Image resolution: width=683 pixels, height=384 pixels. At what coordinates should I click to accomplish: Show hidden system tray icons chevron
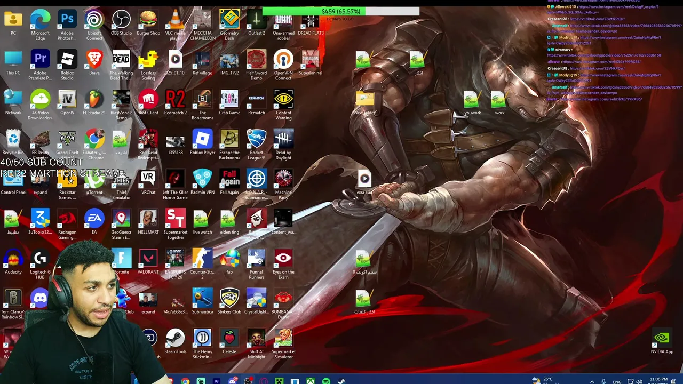(x=592, y=381)
